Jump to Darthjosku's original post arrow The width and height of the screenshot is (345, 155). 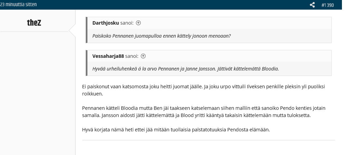pyautogui.click(x=138, y=23)
